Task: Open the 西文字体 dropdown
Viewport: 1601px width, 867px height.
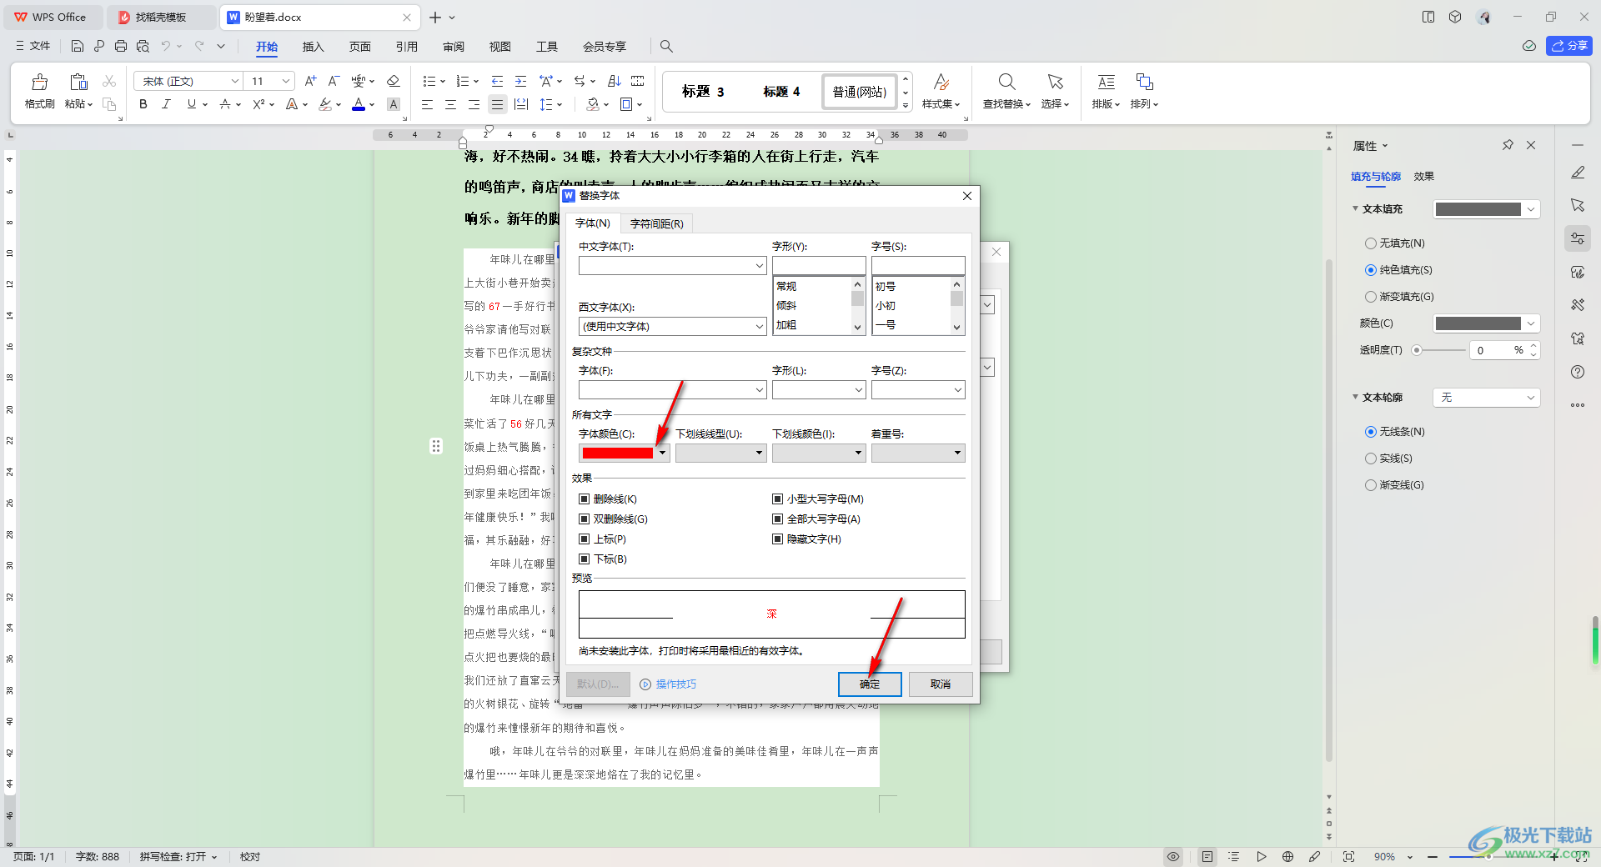Action: pyautogui.click(x=759, y=327)
